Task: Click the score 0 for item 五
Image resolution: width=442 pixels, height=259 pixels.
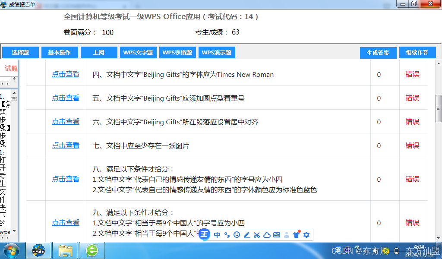Action: pos(379,98)
